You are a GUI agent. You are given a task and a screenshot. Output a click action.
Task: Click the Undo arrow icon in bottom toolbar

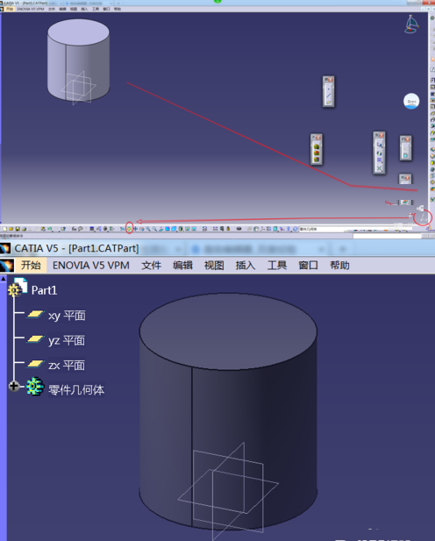click(50, 229)
